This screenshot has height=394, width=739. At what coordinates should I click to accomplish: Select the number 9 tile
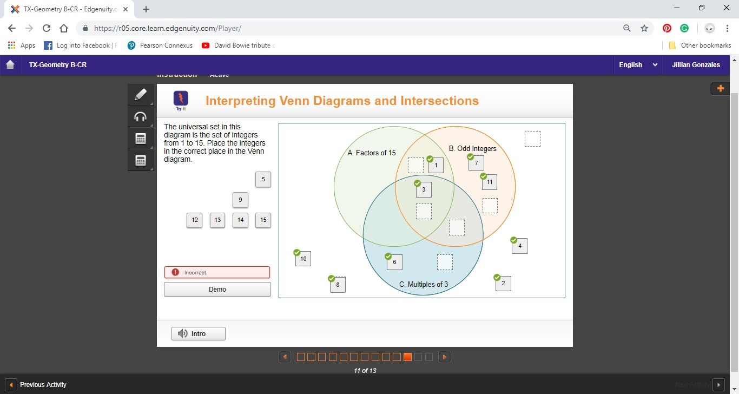(x=240, y=200)
